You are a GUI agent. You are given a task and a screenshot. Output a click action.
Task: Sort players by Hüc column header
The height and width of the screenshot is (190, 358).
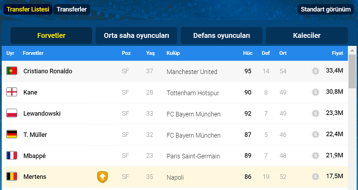point(248,53)
